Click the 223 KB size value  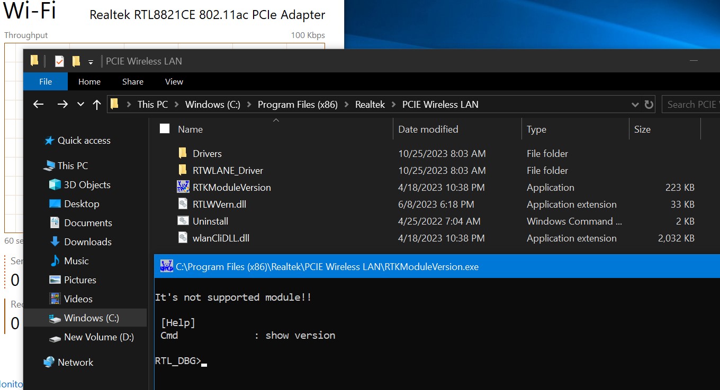pos(680,187)
